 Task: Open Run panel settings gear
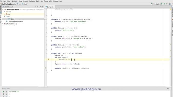click(x=168, y=89)
